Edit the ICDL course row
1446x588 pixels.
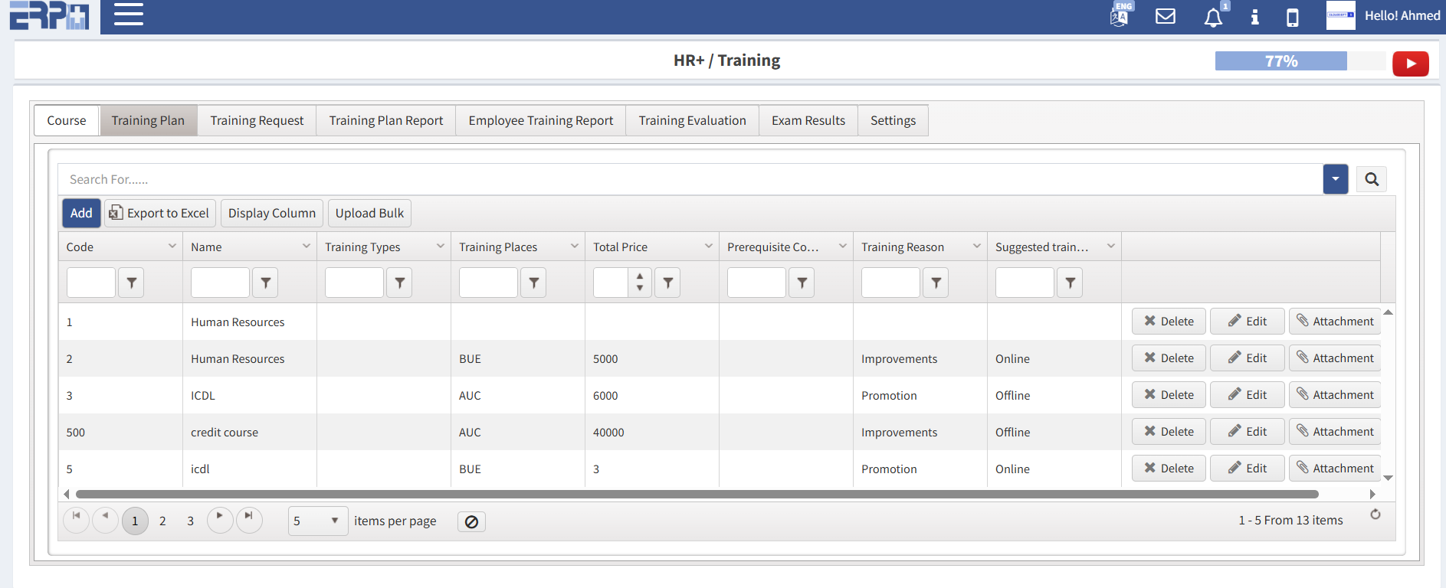[x=1247, y=395]
